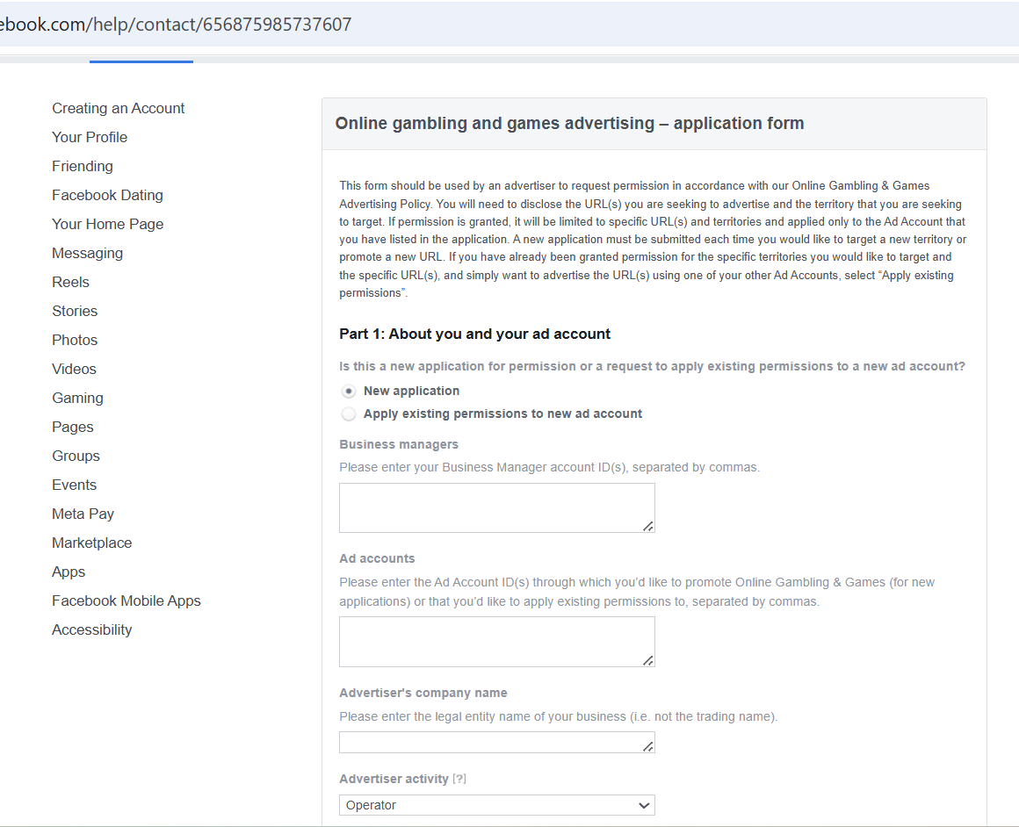
Task: Open the Reels help topic
Action: (x=70, y=283)
